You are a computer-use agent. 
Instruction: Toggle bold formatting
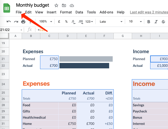[149, 22]
